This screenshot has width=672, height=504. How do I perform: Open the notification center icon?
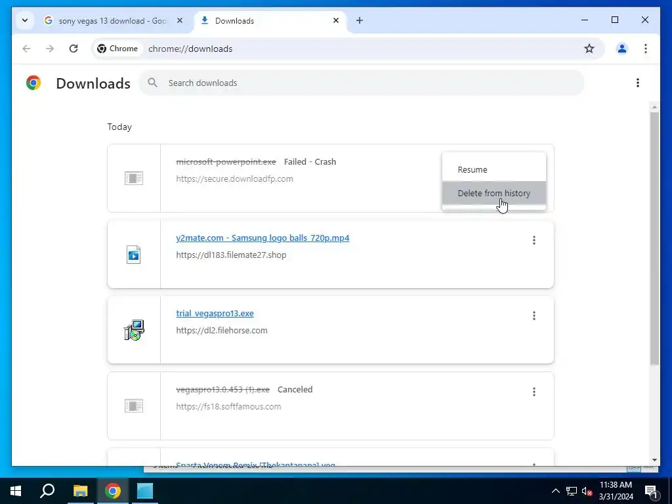click(x=651, y=491)
